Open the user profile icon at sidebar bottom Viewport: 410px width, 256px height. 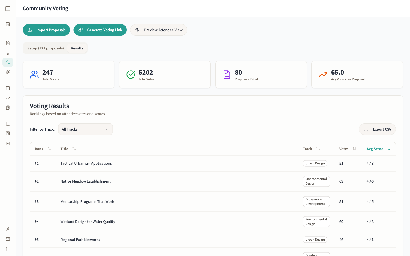[x=8, y=229]
